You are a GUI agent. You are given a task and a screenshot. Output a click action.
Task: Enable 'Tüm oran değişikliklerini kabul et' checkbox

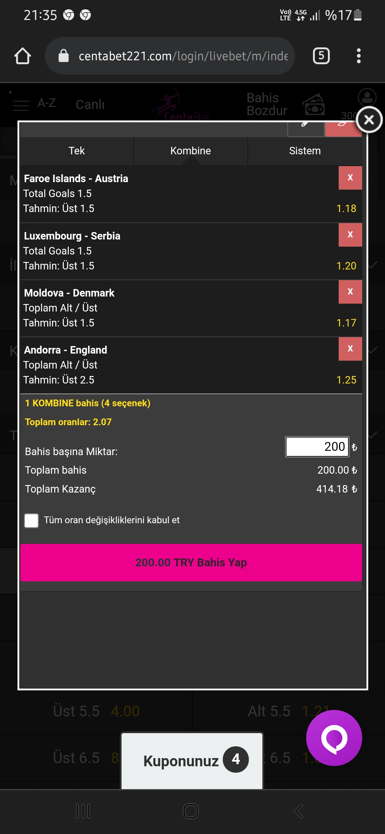(x=31, y=520)
